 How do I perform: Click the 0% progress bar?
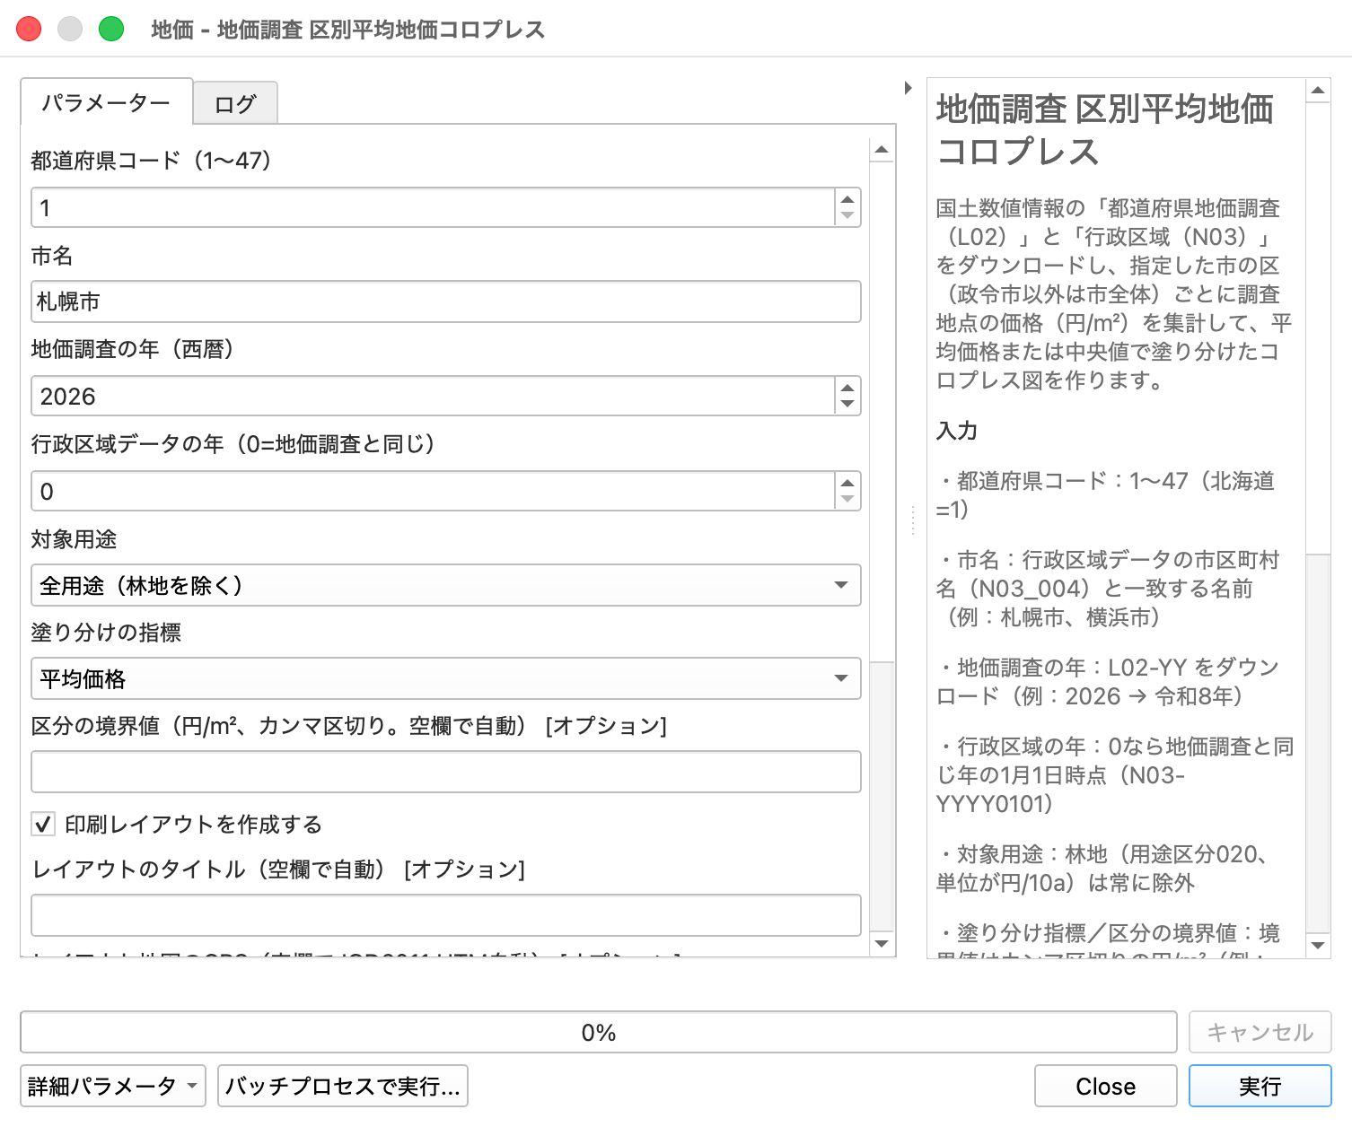(x=598, y=1032)
